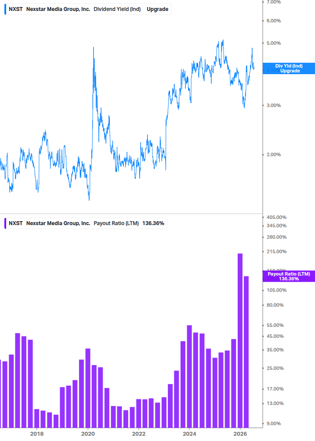Click the 35.00% payout axis label
Image resolution: width=315 pixels, height=441 pixels.
pos(275,350)
